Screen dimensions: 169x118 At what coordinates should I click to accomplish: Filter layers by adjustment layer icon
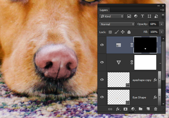point(136,16)
